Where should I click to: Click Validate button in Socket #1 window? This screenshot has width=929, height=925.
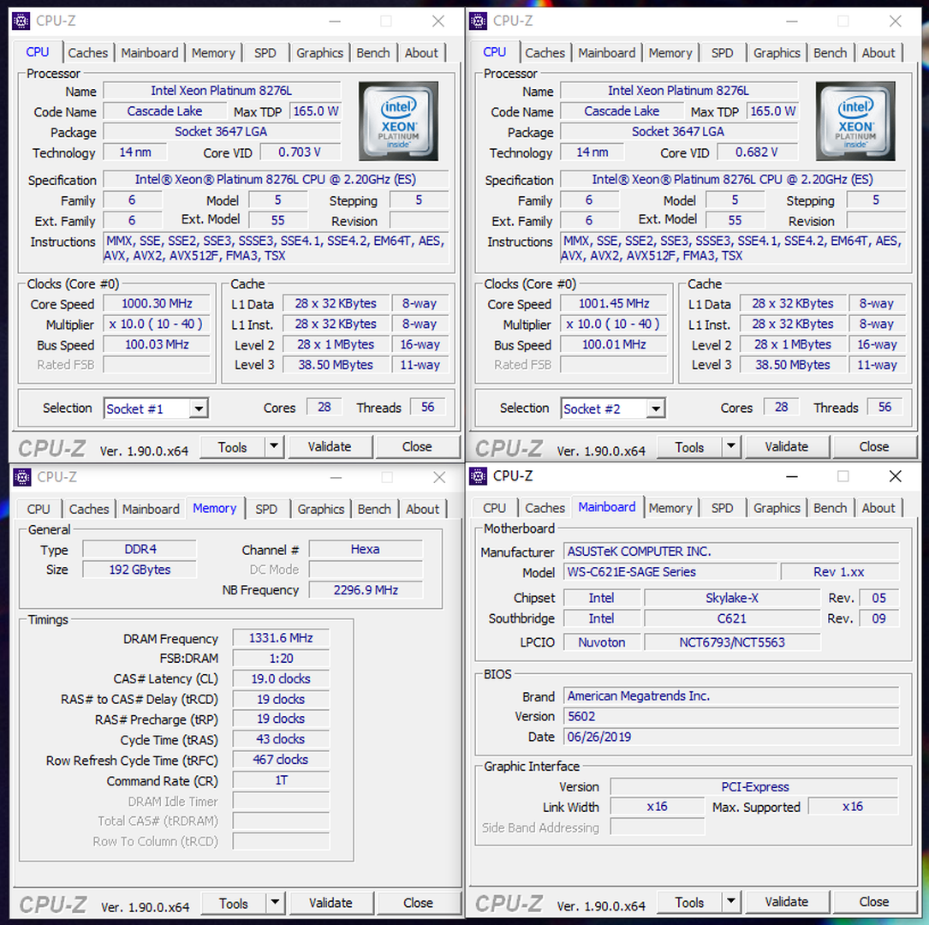click(330, 446)
